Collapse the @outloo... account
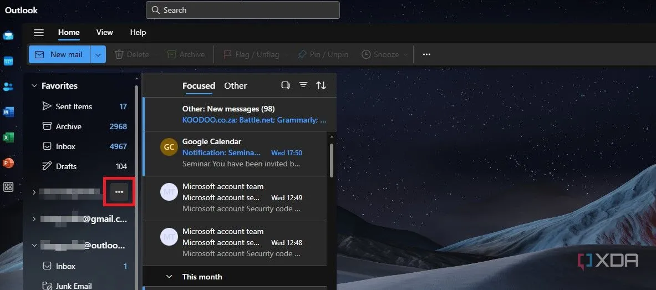Viewport: 656px width, 290px height. pyautogui.click(x=34, y=246)
